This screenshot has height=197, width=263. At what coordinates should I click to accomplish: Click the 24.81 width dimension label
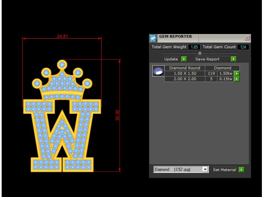tap(62, 36)
